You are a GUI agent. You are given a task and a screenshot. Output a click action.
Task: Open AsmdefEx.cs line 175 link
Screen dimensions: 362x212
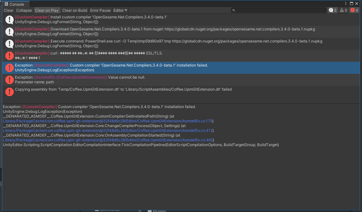pos(108,121)
